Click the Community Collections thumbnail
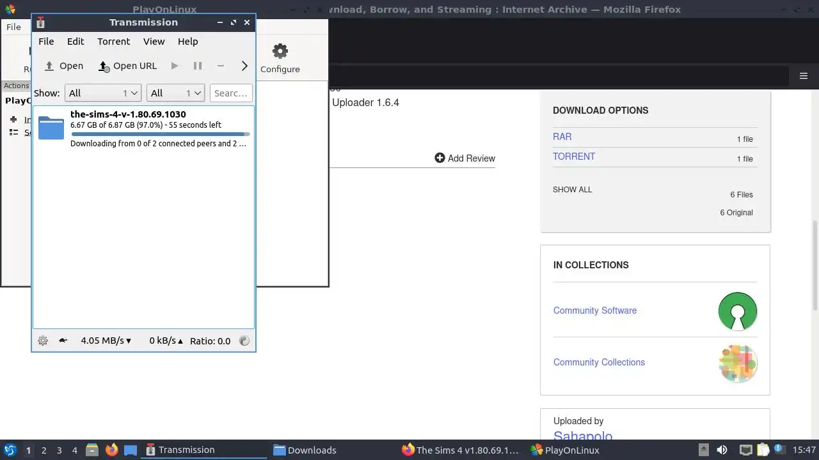 (738, 364)
